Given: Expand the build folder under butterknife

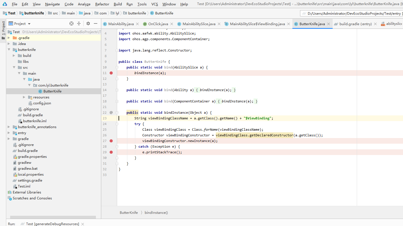Looking at the screenshot, I should click(14, 56).
